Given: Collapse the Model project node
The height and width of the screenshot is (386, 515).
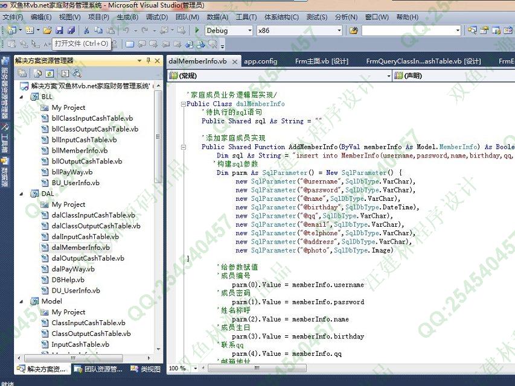Looking at the screenshot, I should click(22, 302).
